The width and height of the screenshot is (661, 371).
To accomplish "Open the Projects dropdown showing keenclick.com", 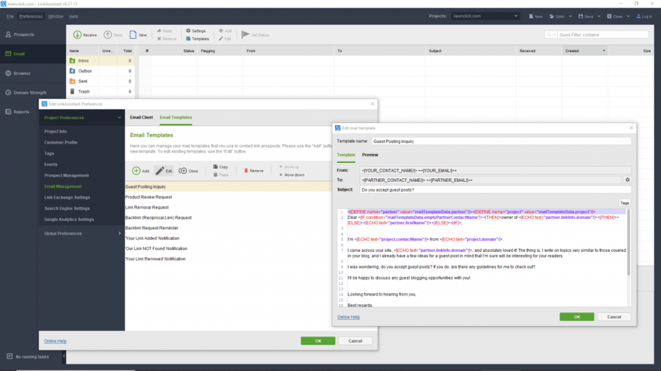I will pyautogui.click(x=485, y=16).
